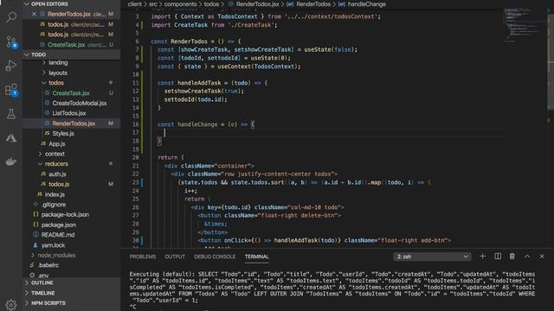The width and height of the screenshot is (554, 311).
Task: Open README.md file
Action: pos(58,235)
